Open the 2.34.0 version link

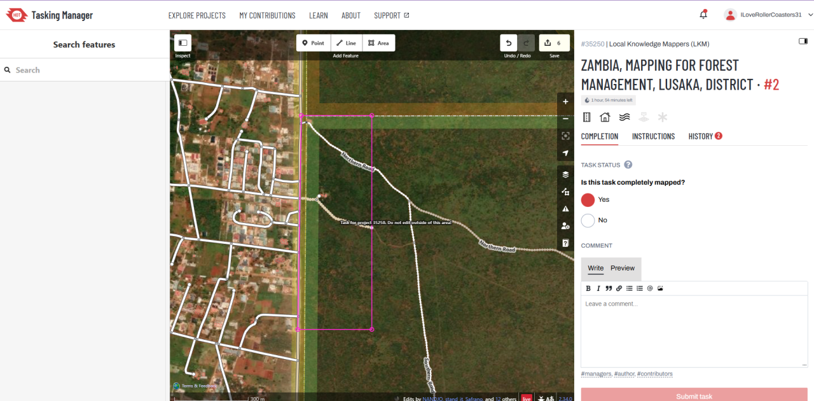pos(565,398)
